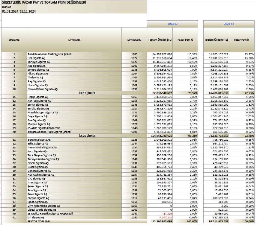Click the Sıralama column header
Image resolution: width=257 pixels, height=225 pixels.
pyautogui.click(x=14, y=40)
